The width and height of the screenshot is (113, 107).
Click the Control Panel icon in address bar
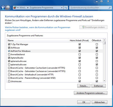(15, 8)
